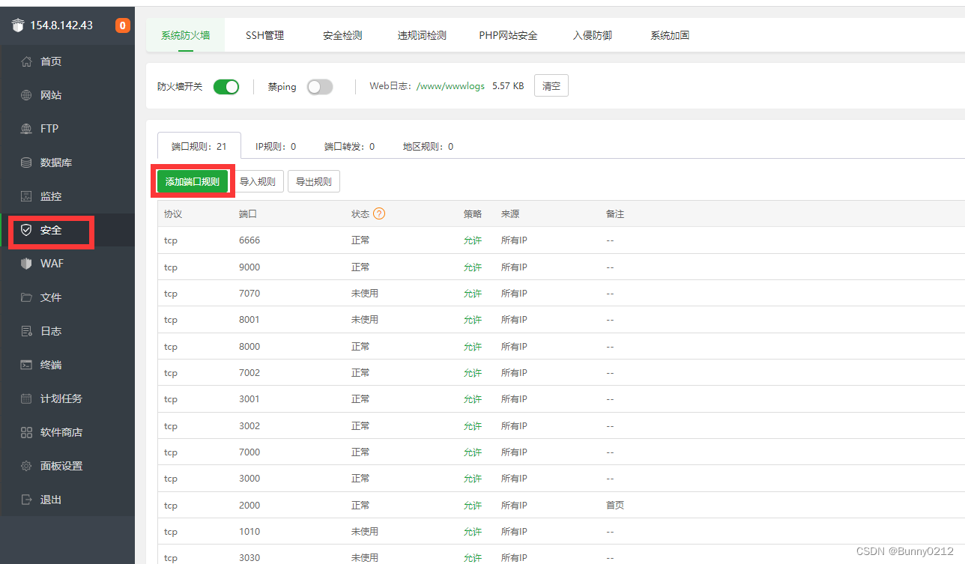Image resolution: width=965 pixels, height=564 pixels.
Task: Open 面板设置 in the sidebar menu
Action: pyautogui.click(x=61, y=466)
